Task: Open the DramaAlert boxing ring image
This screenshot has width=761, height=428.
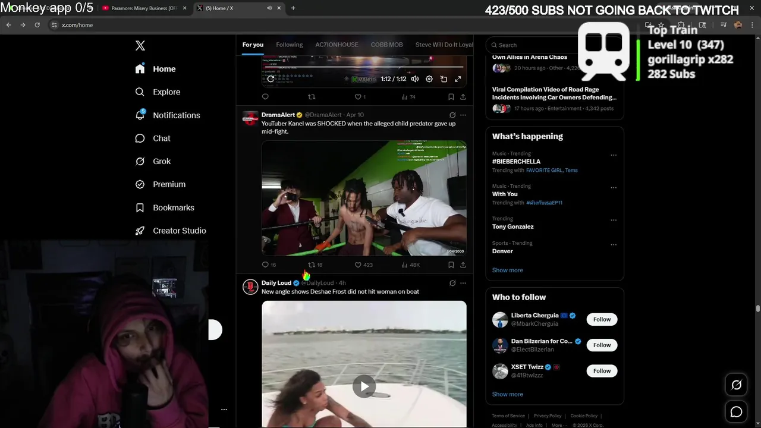Action: point(364,198)
